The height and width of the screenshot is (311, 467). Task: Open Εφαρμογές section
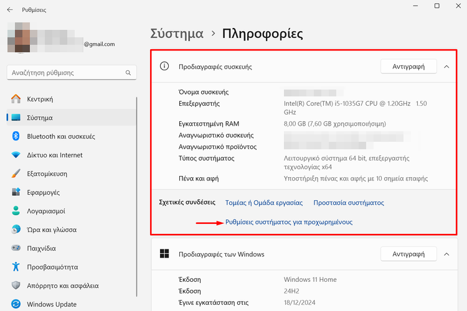72,192
